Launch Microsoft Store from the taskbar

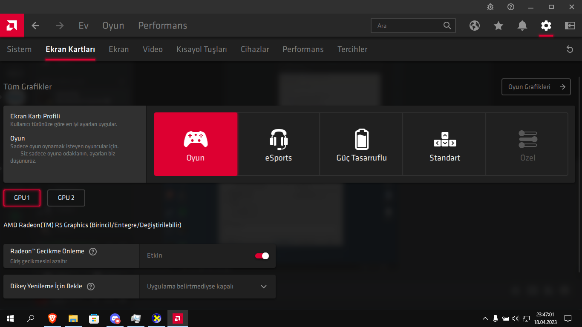coord(94,318)
